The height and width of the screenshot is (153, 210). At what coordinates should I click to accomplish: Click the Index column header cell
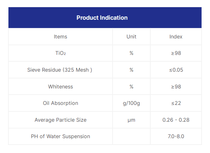click(176, 36)
